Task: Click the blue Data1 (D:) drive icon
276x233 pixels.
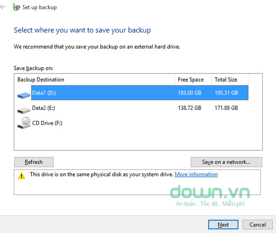Action: point(24,96)
